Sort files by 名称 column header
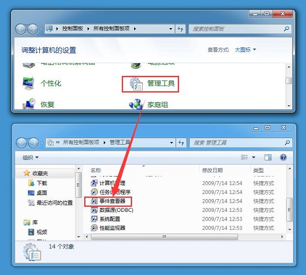 96,170
